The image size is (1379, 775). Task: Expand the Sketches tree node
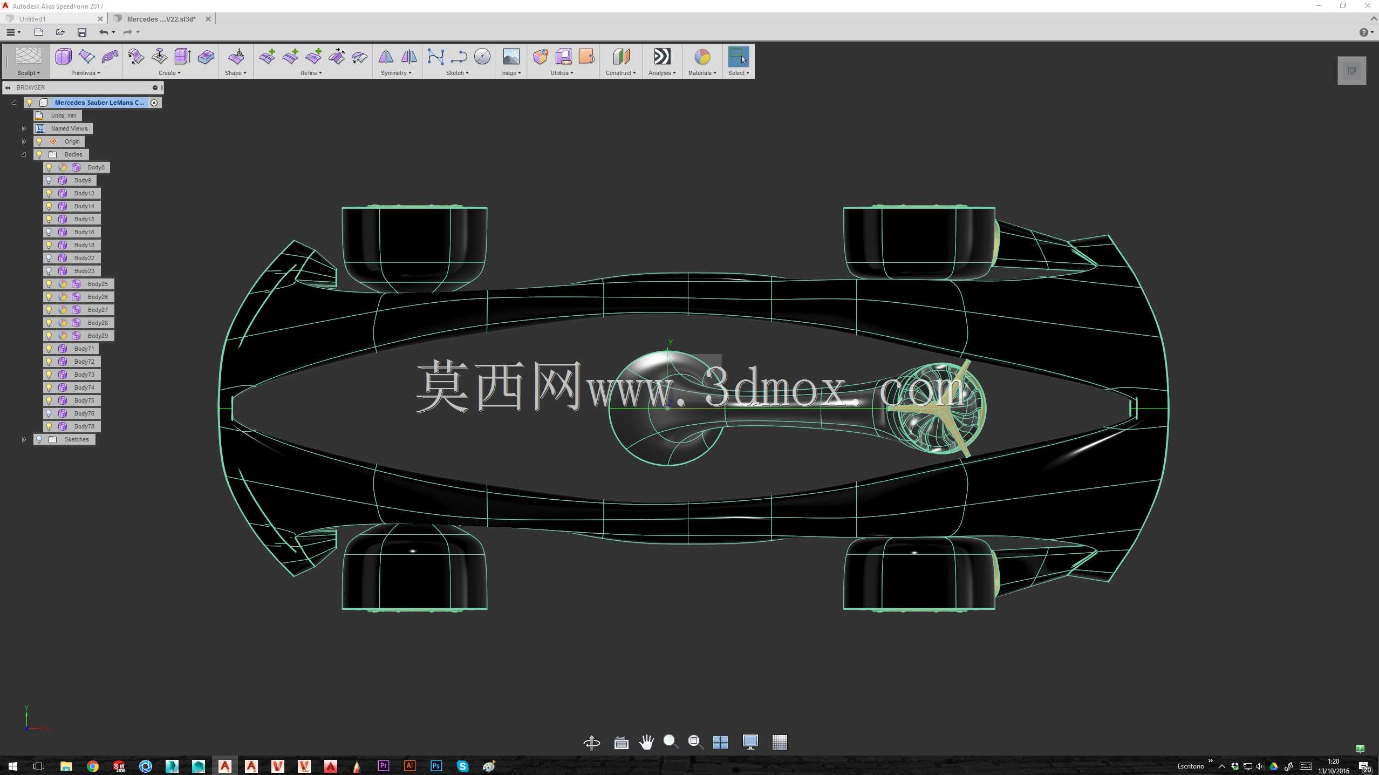coord(24,439)
